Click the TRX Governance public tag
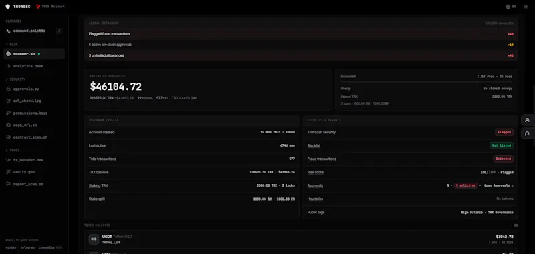This screenshot has height=254, width=535. coord(500,213)
